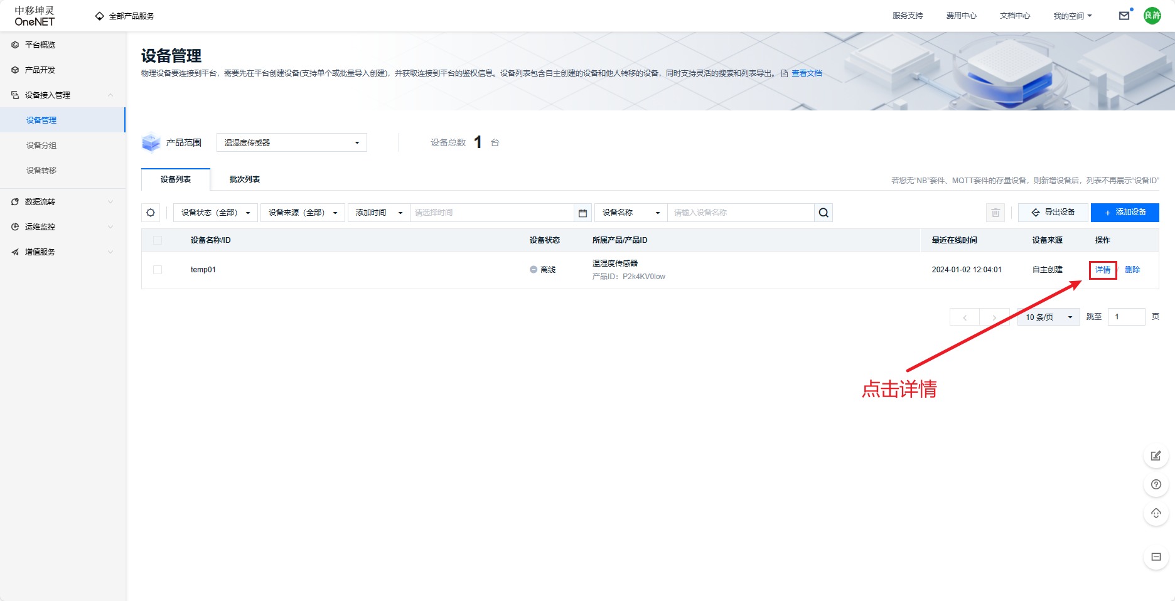Open the 全部产品服务 menu
This screenshot has width=1175, height=601.
124,16
